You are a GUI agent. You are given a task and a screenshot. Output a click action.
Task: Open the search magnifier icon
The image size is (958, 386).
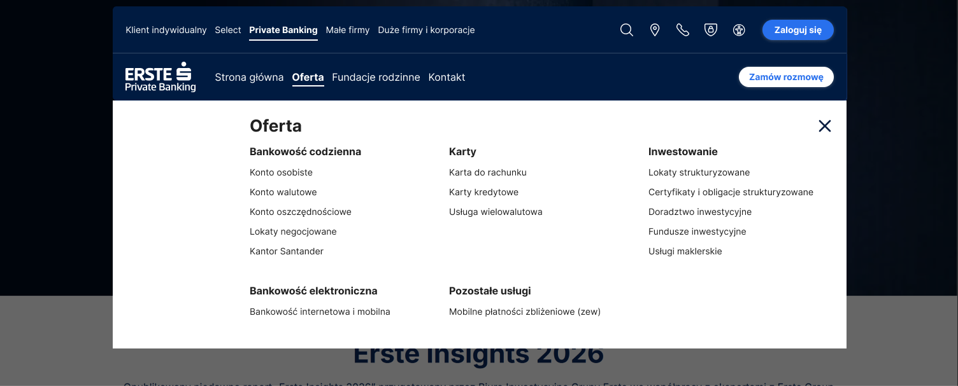627,30
